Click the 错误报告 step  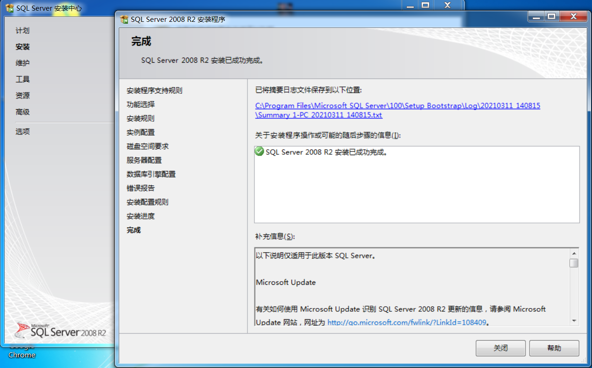[x=141, y=188]
